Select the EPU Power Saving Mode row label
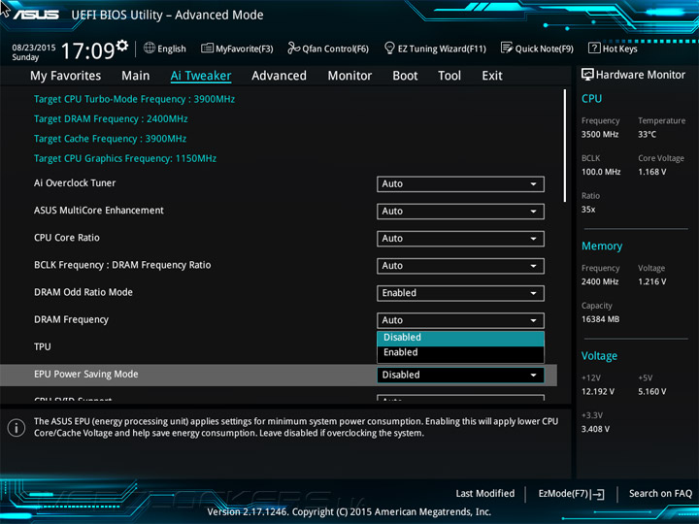This screenshot has height=524, width=699. click(86, 375)
